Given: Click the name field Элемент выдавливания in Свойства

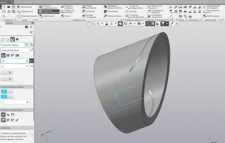Looking at the screenshot, I should (x=15, y=133).
